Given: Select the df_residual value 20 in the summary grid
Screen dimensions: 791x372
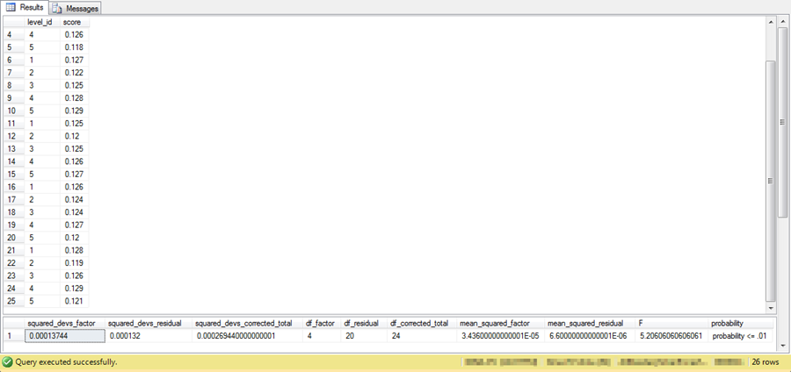Looking at the screenshot, I should coord(363,336).
